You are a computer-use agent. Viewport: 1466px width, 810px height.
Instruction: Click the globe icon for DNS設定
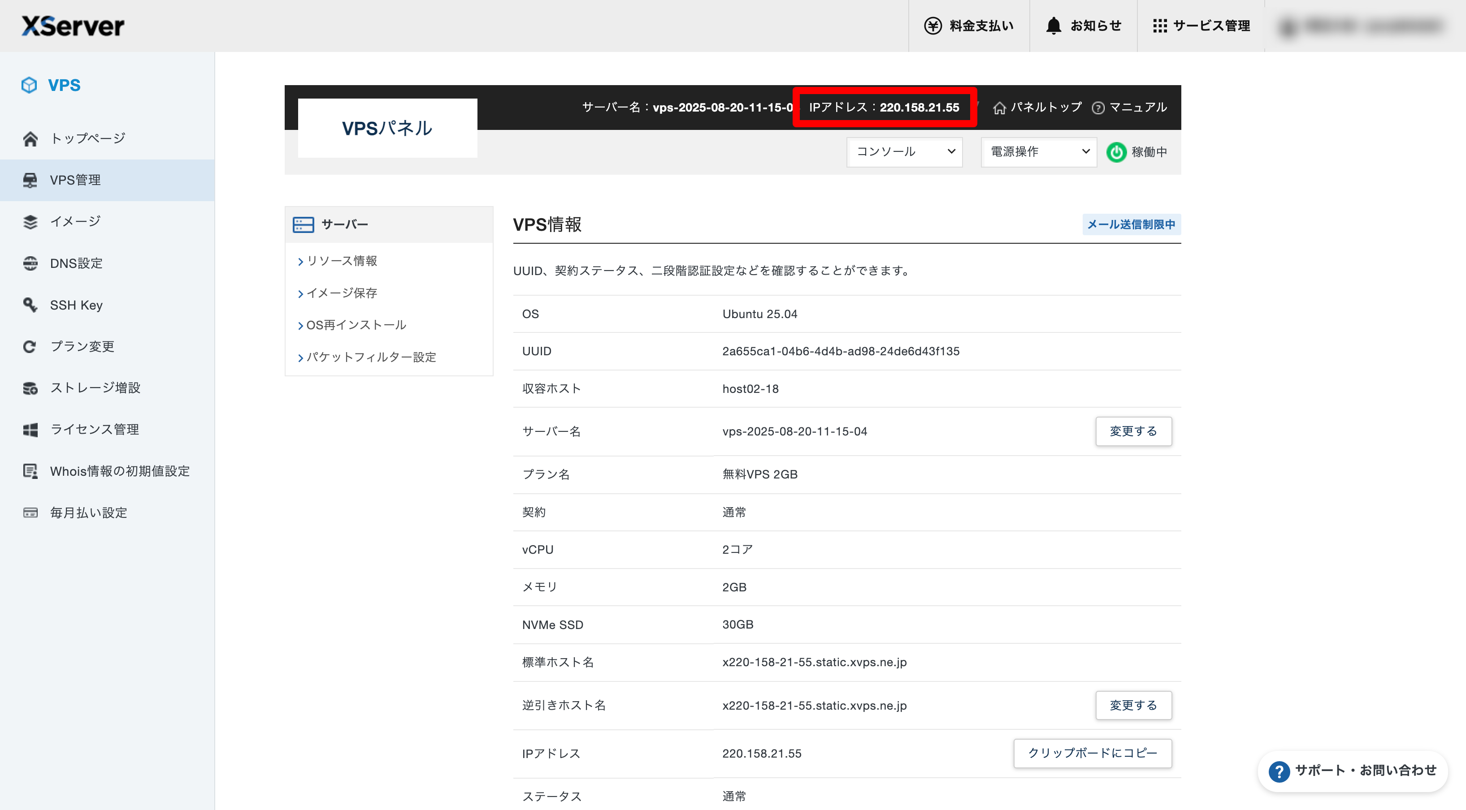[30, 263]
